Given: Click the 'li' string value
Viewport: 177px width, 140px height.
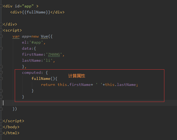Looking at the screenshot, I should coord(48,60).
